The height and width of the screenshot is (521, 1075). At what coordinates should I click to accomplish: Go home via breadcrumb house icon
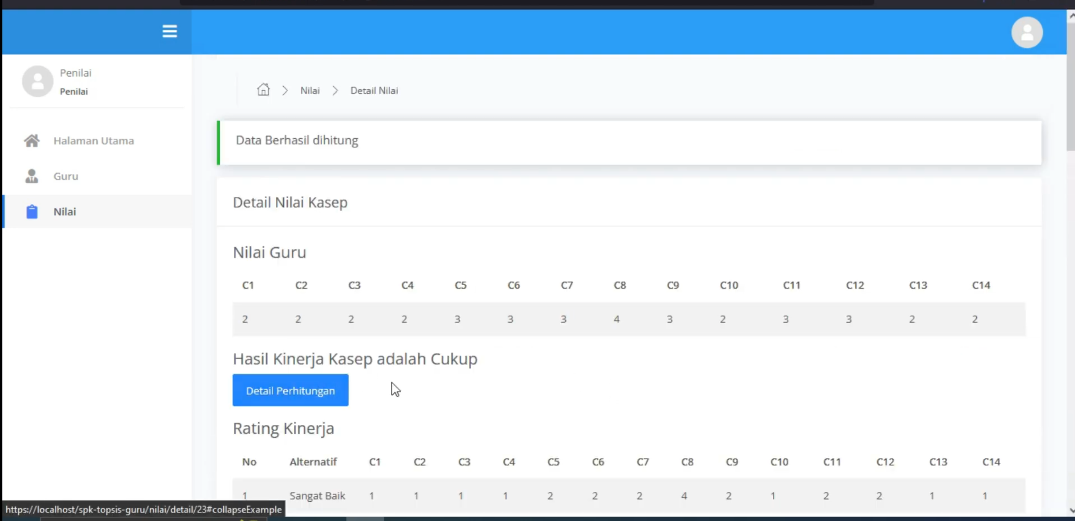click(263, 89)
